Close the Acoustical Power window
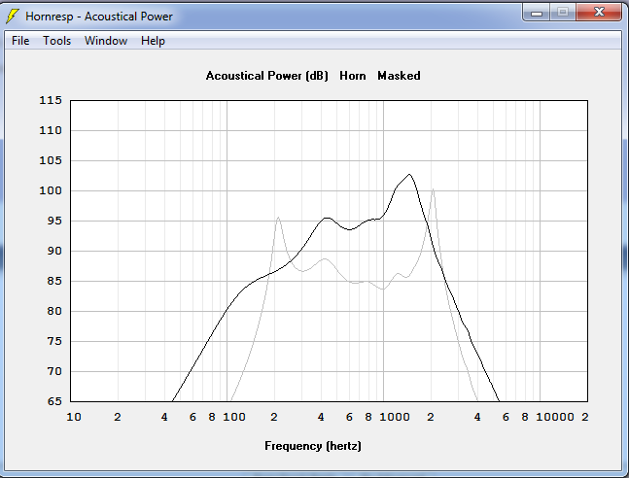Viewport: 629px width, 478px height. (x=599, y=13)
